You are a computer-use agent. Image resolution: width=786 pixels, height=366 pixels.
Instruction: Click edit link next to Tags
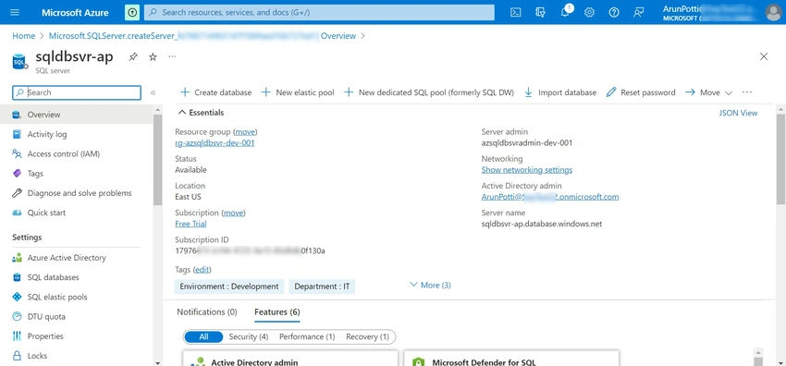[202, 270]
